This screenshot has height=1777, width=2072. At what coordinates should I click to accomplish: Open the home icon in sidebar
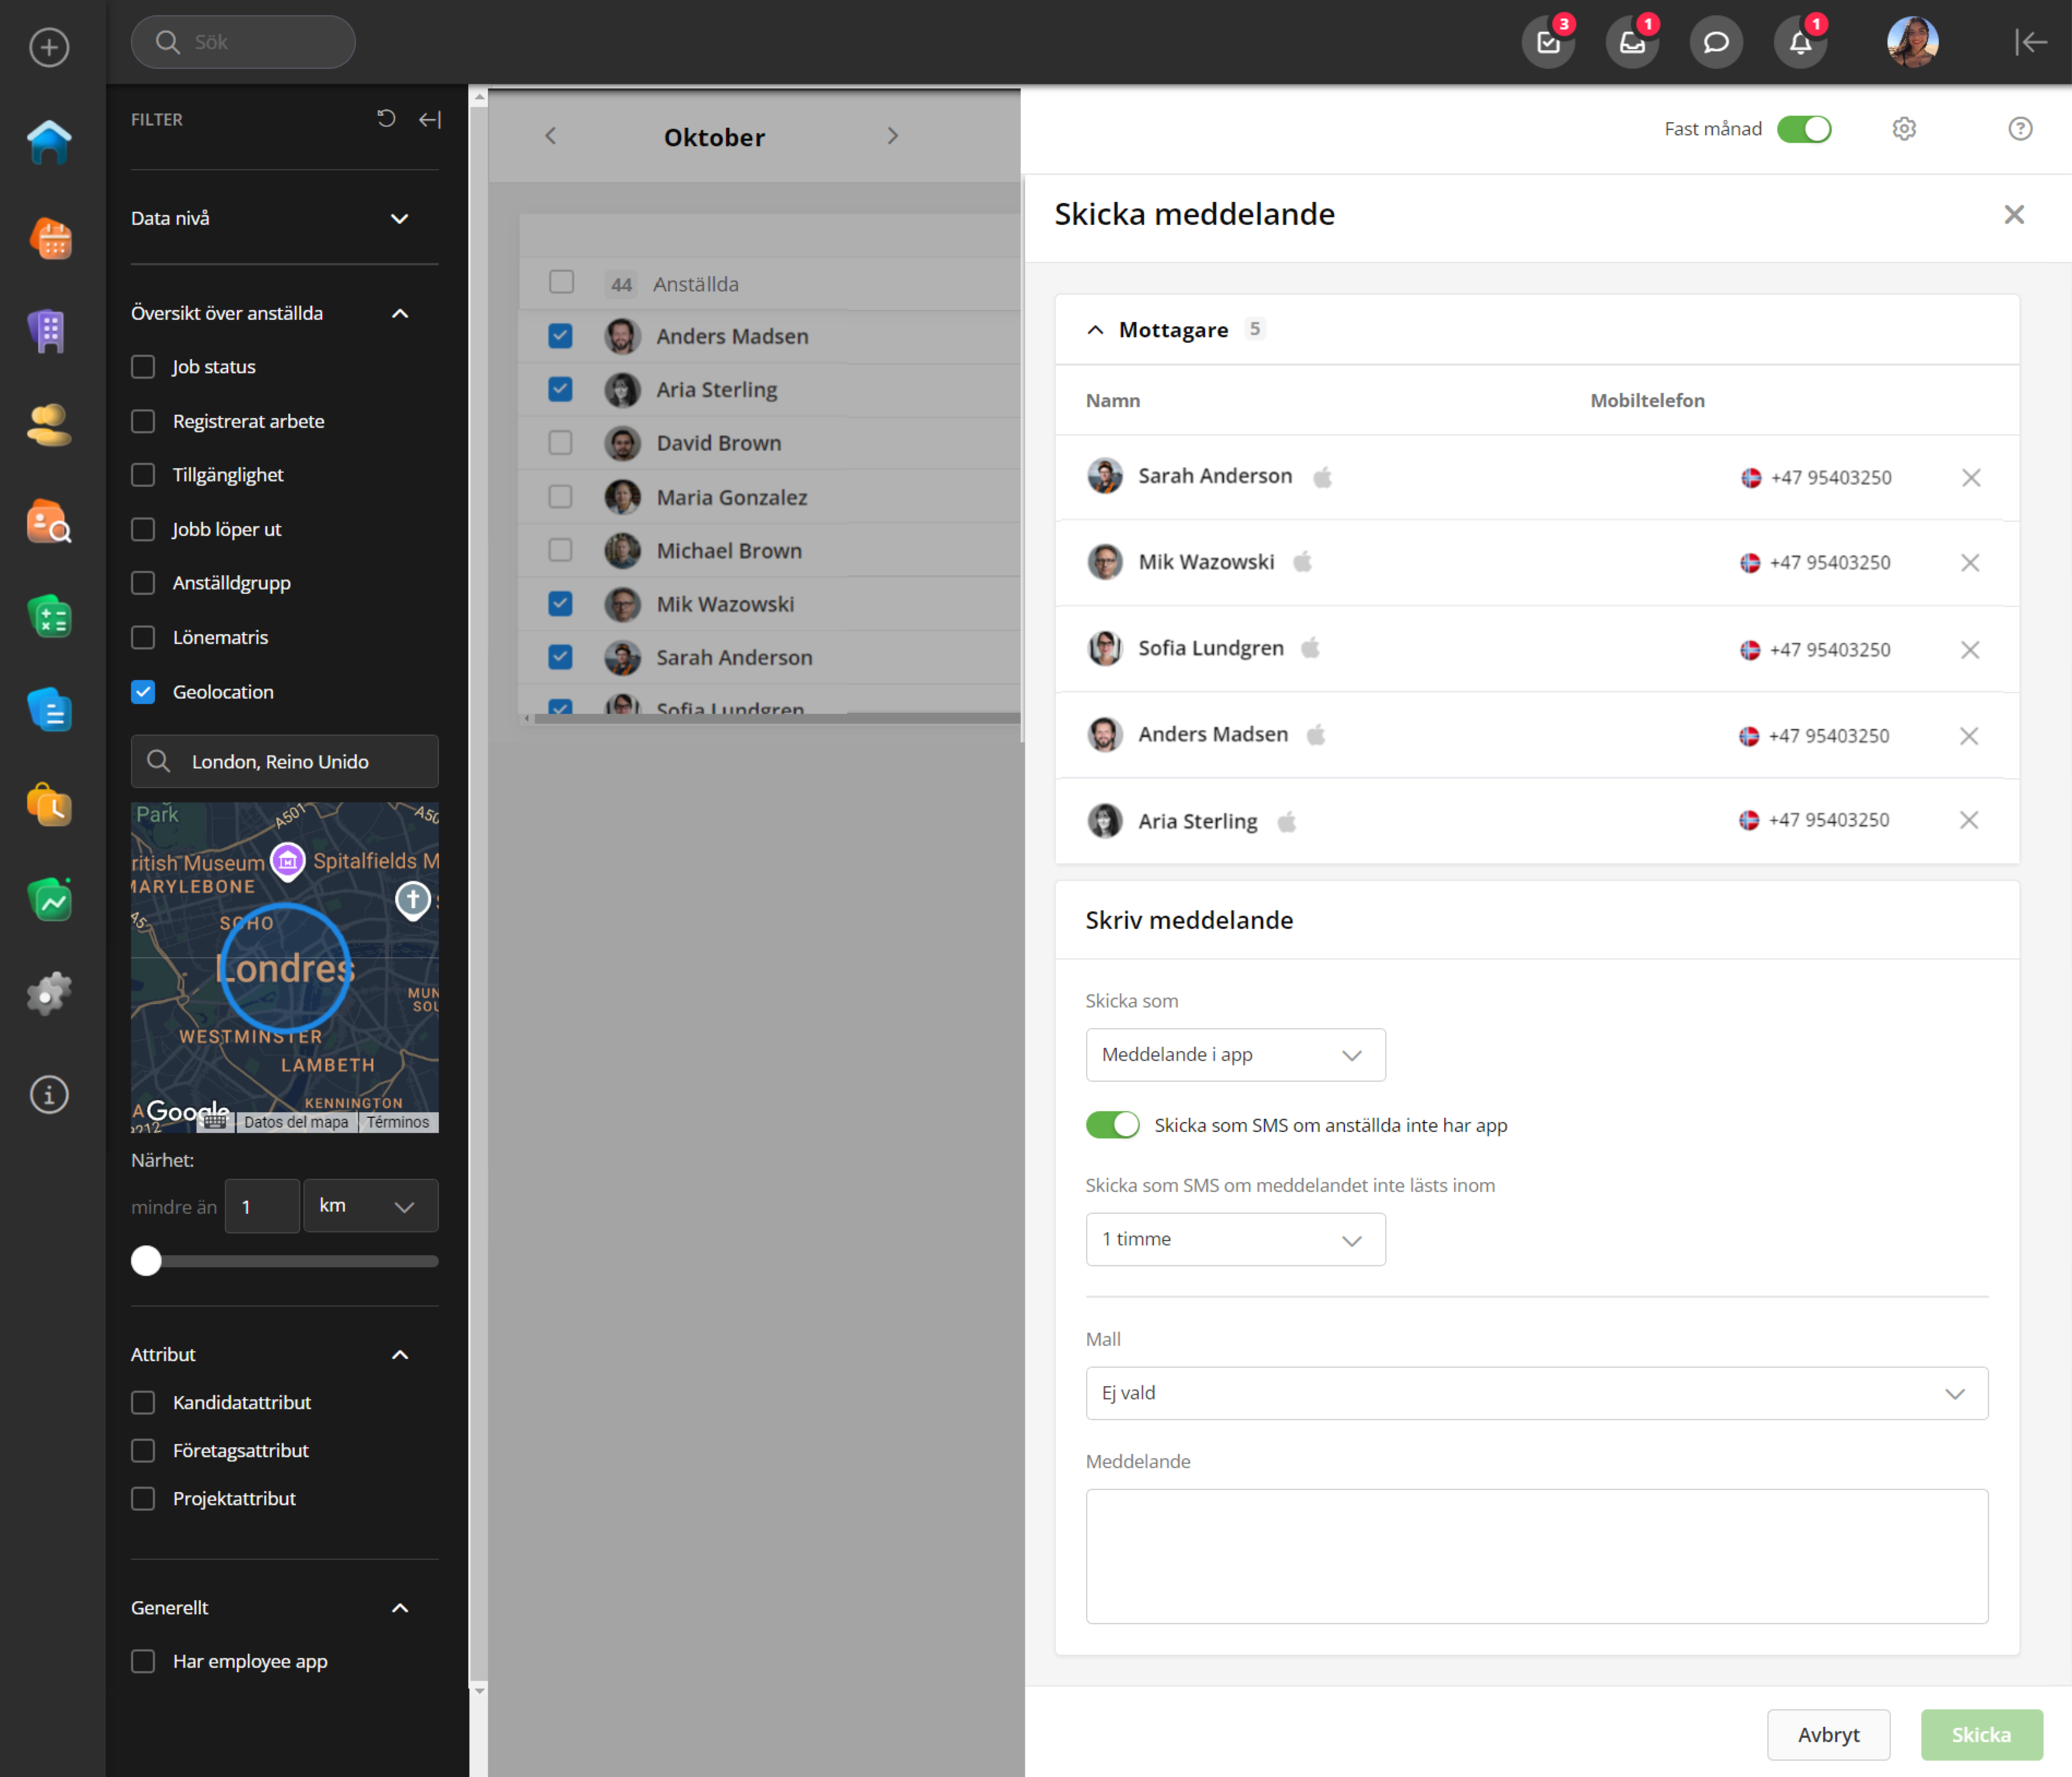pos(48,142)
